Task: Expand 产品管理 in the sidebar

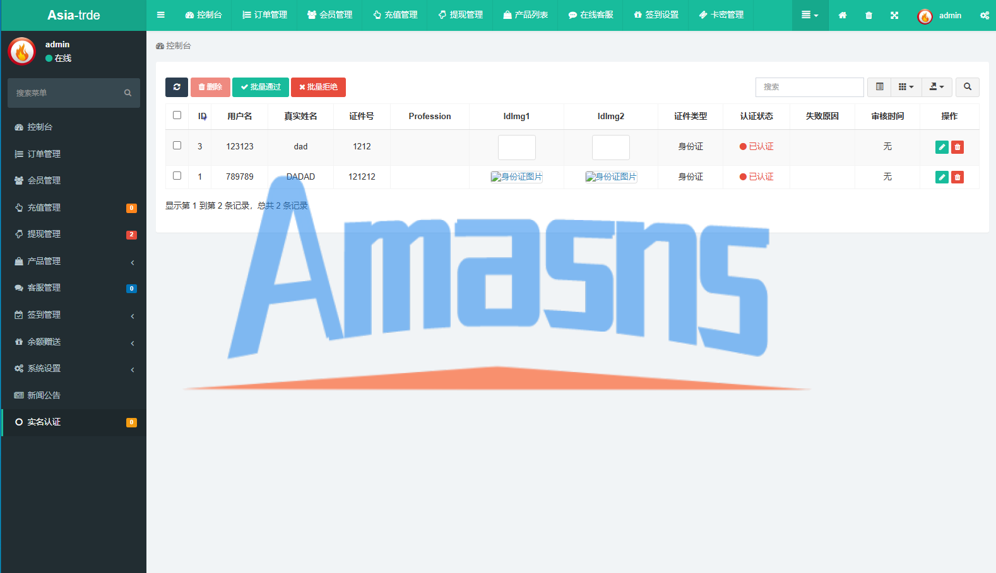Action: click(74, 261)
